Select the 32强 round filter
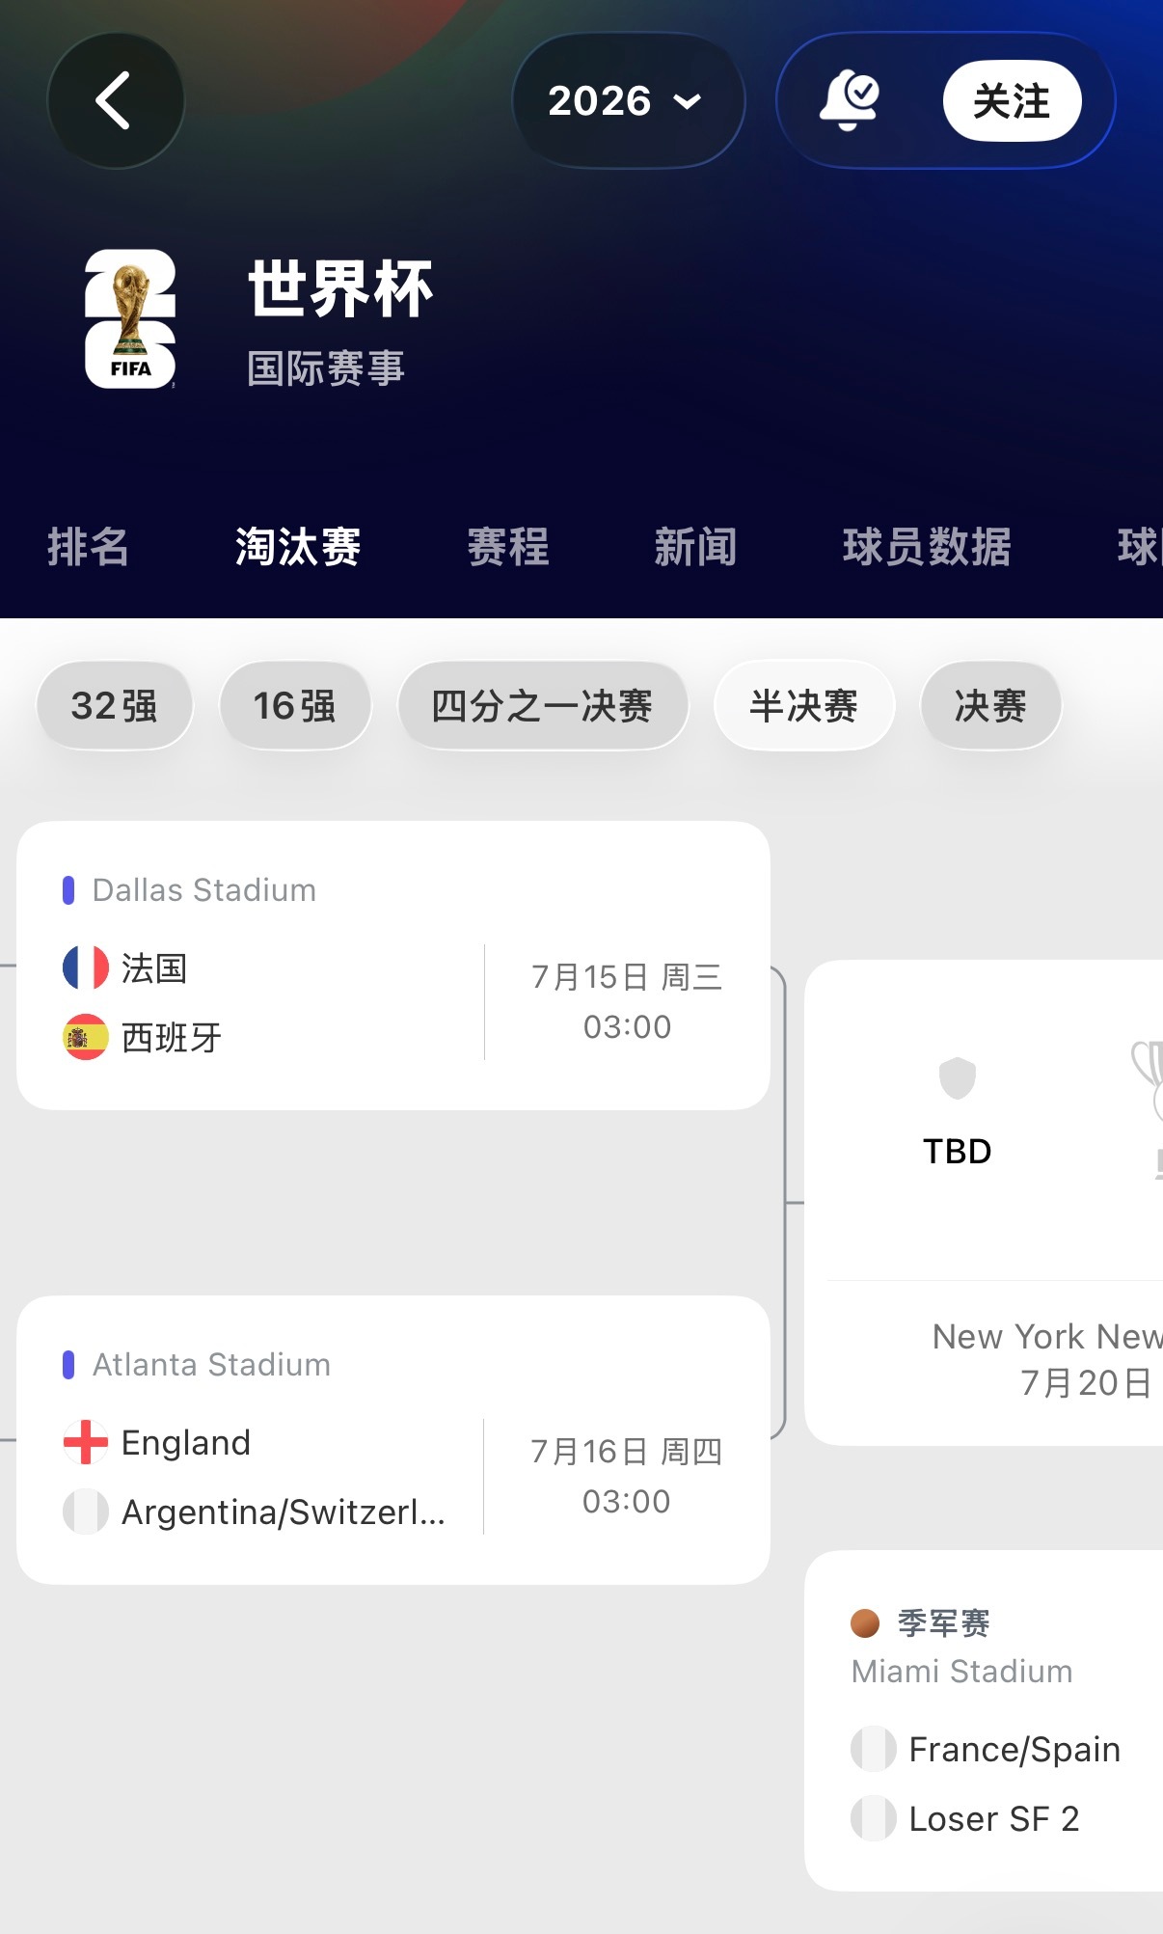 [x=115, y=706]
